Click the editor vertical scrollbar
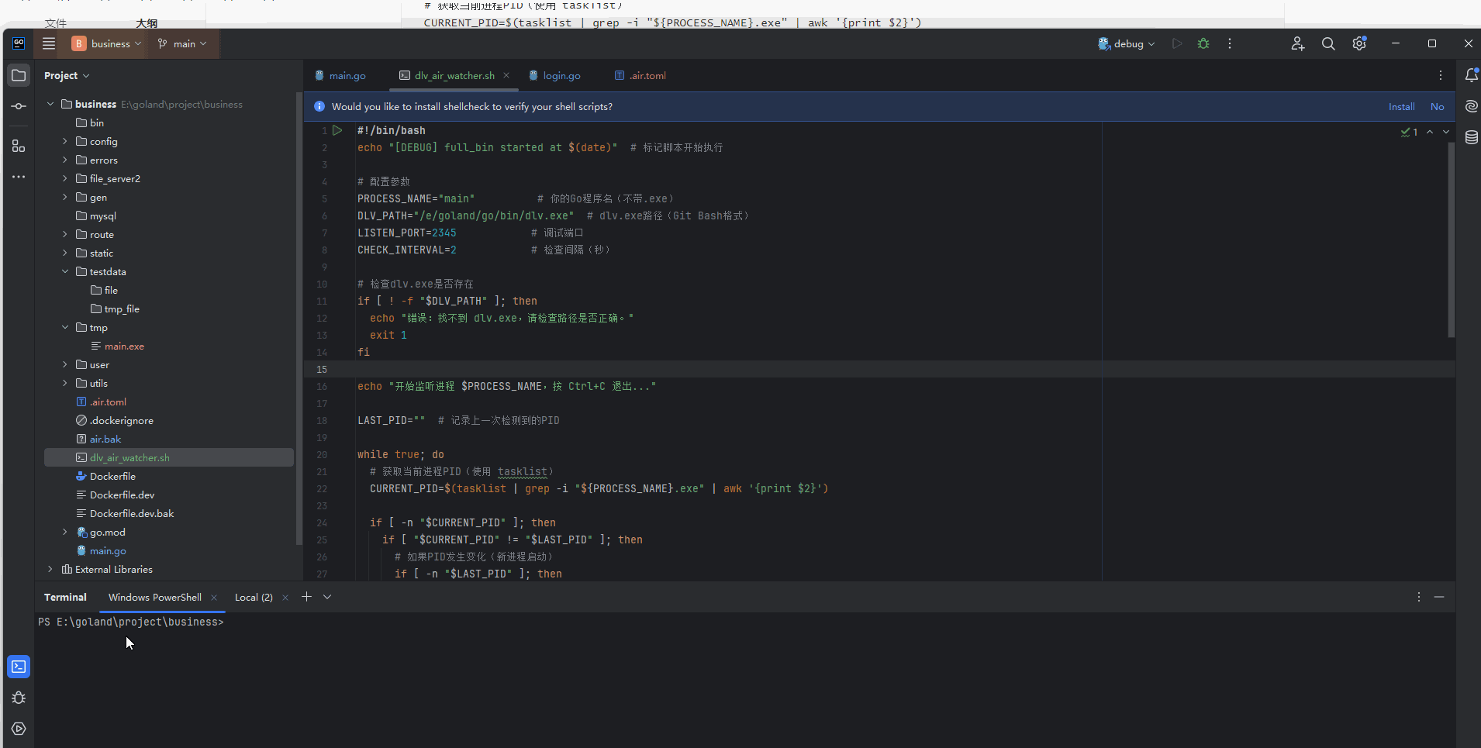This screenshot has height=748, width=1481. point(1451,239)
